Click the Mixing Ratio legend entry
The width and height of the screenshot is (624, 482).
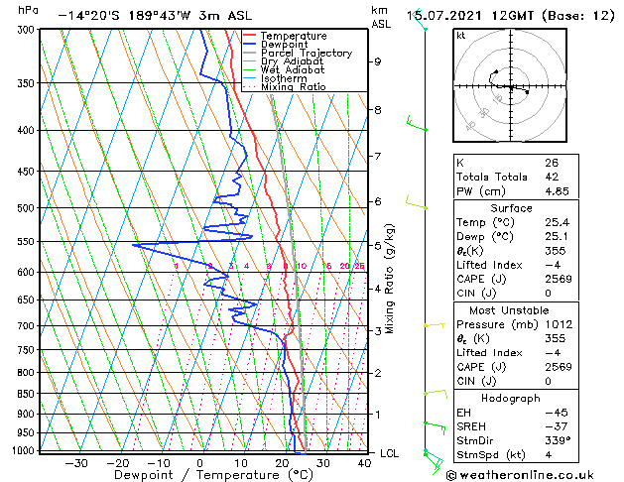point(284,86)
